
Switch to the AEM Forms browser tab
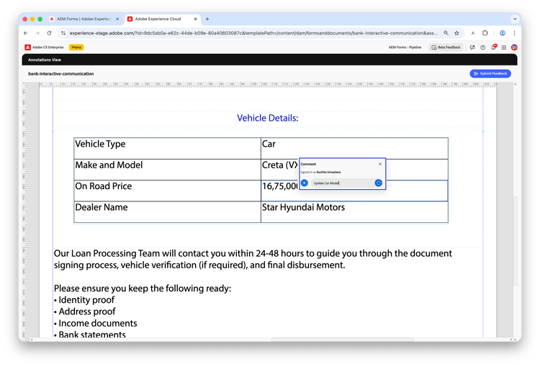(84, 19)
